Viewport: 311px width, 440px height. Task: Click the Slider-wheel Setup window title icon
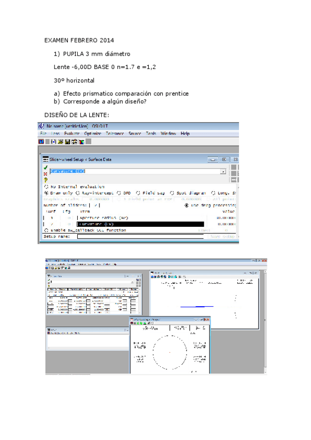click(46, 159)
